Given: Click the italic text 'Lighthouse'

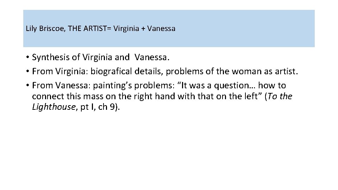Looking at the screenshot, I should pyautogui.click(x=54, y=107).
